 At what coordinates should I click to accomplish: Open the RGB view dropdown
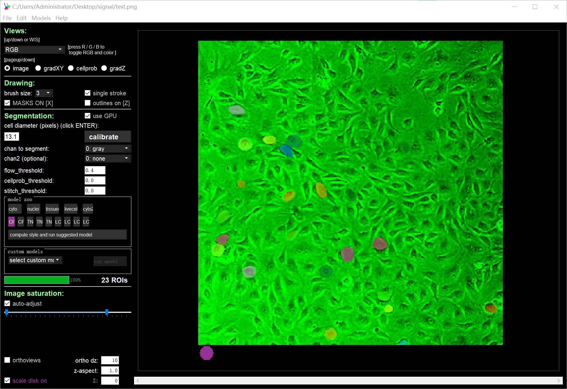tap(34, 50)
